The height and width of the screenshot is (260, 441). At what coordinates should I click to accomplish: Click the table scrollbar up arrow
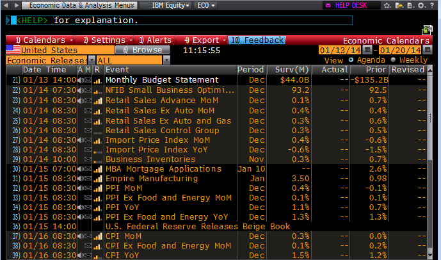[429, 70]
